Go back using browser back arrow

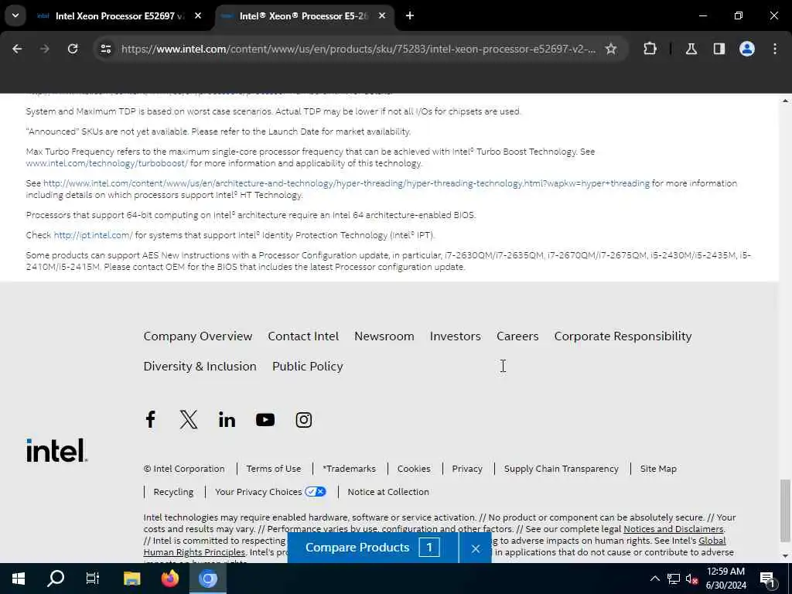point(17,49)
